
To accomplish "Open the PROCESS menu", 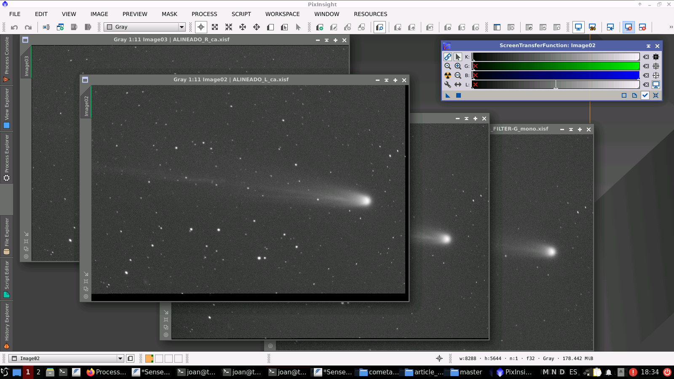I will tap(204, 14).
